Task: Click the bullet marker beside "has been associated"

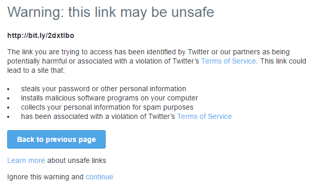Action: click(x=8, y=117)
